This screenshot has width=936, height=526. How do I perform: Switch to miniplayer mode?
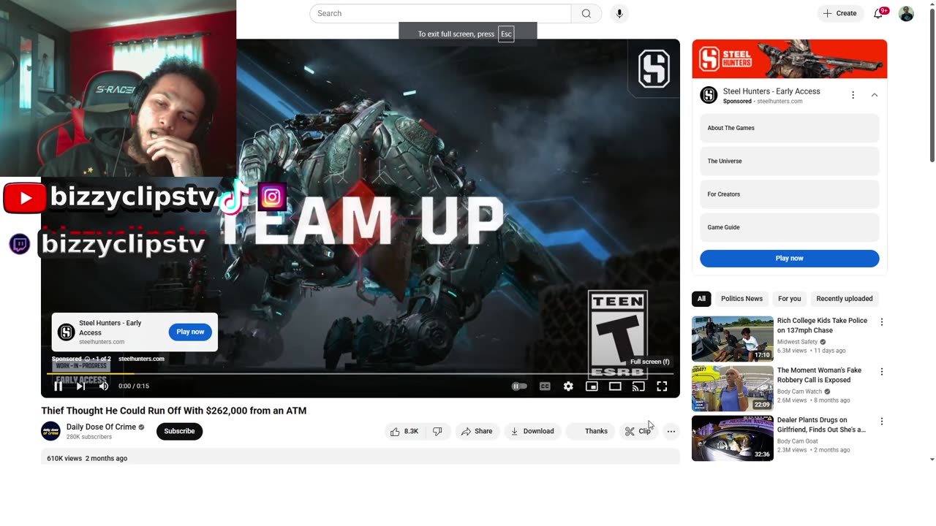(592, 386)
